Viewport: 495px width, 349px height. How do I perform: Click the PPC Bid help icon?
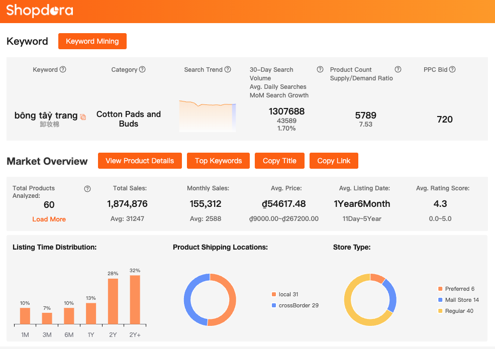click(x=452, y=70)
